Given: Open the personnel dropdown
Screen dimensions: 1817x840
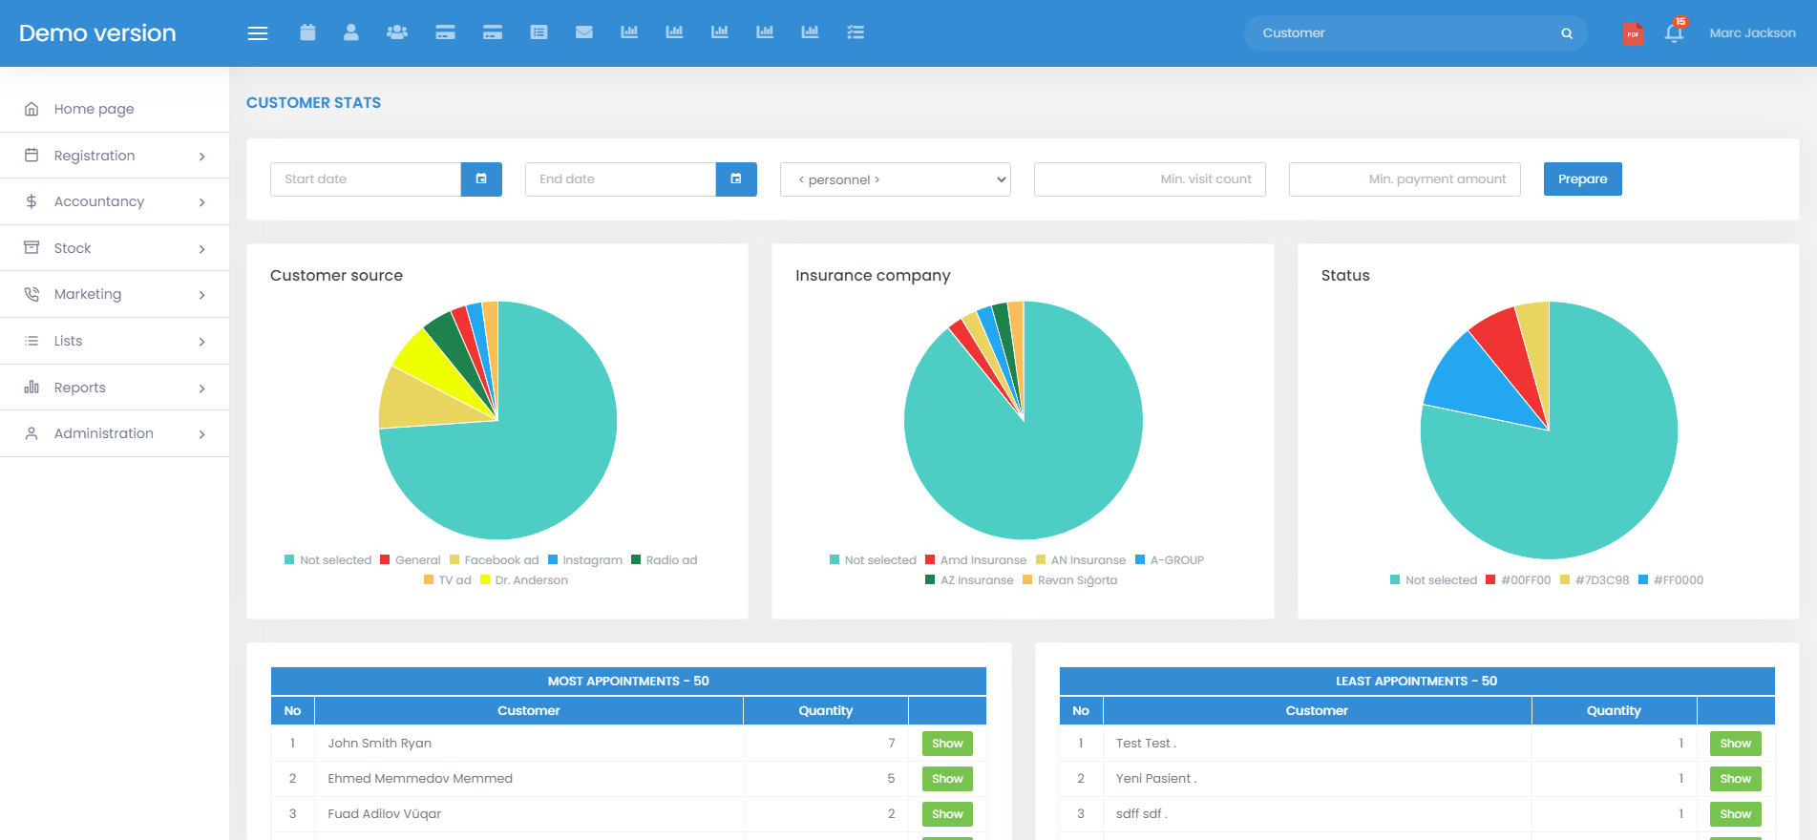Looking at the screenshot, I should click(895, 179).
